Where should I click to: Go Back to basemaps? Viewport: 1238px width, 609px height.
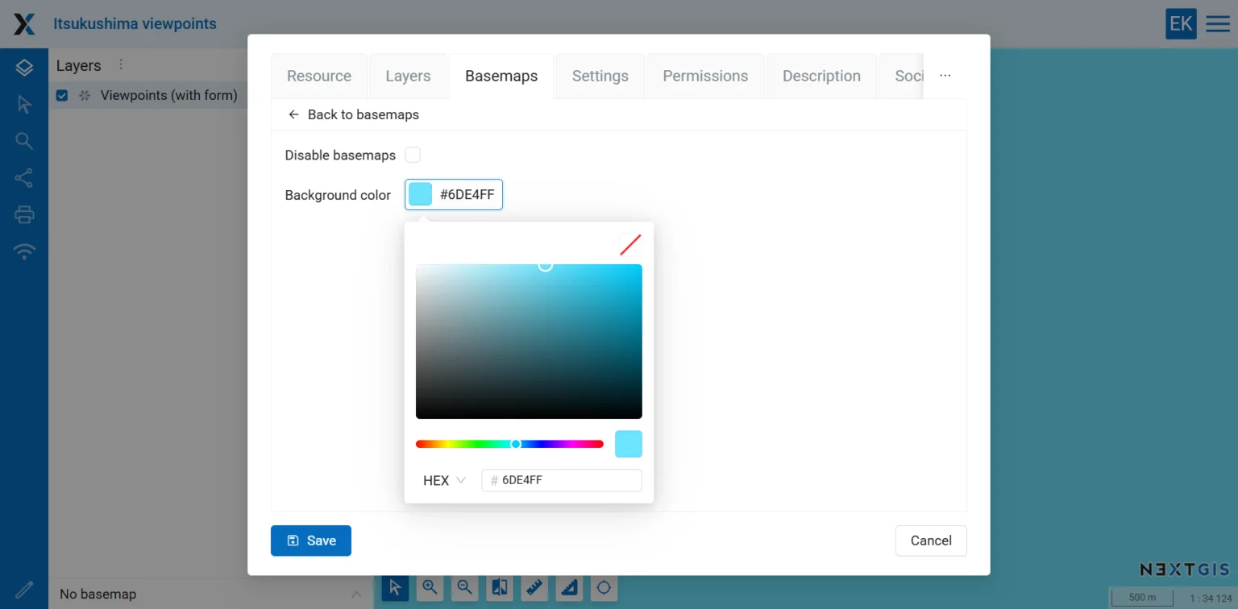353,114
